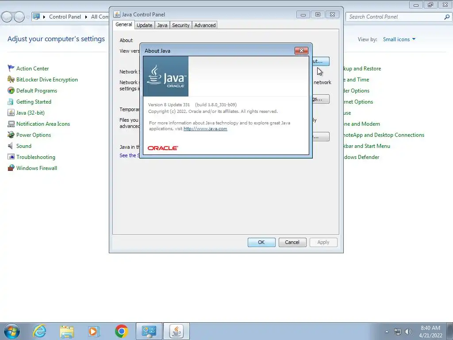Show hidden tray icons arrow
The width and height of the screenshot is (453, 340).
coord(387,332)
